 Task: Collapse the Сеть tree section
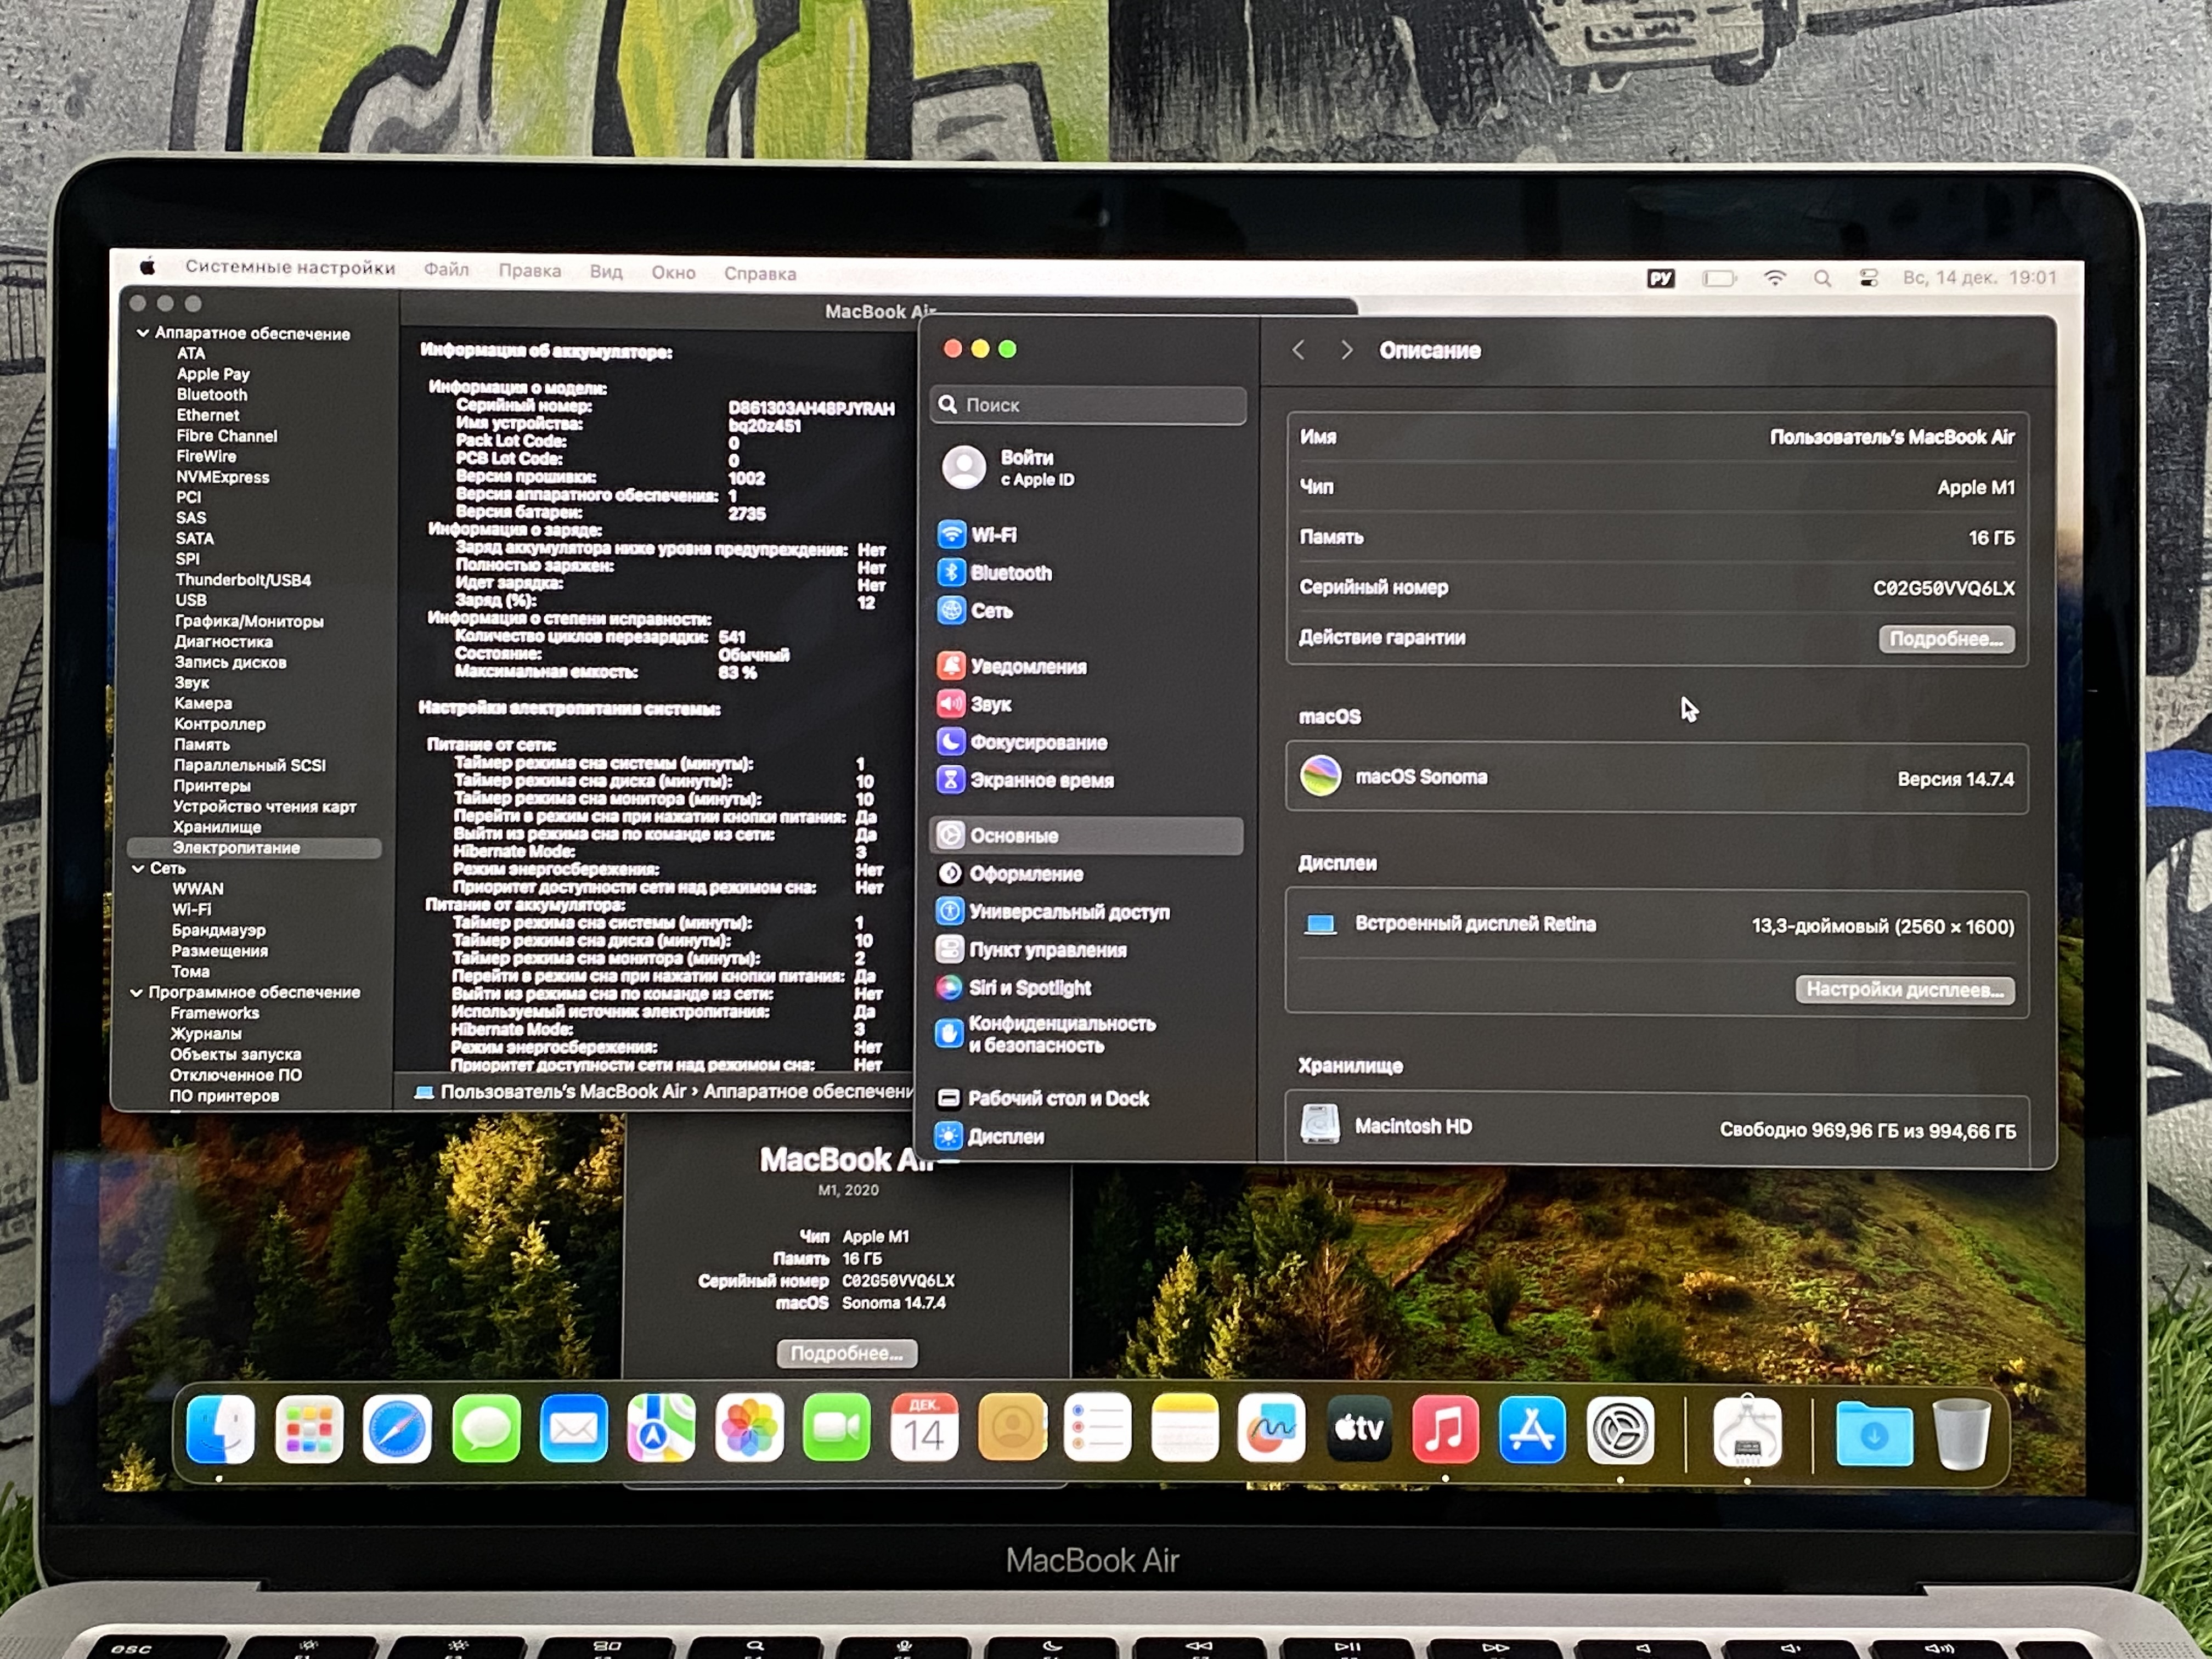[138, 869]
